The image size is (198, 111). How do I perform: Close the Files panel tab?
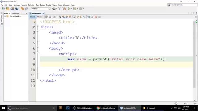pos(10,14)
